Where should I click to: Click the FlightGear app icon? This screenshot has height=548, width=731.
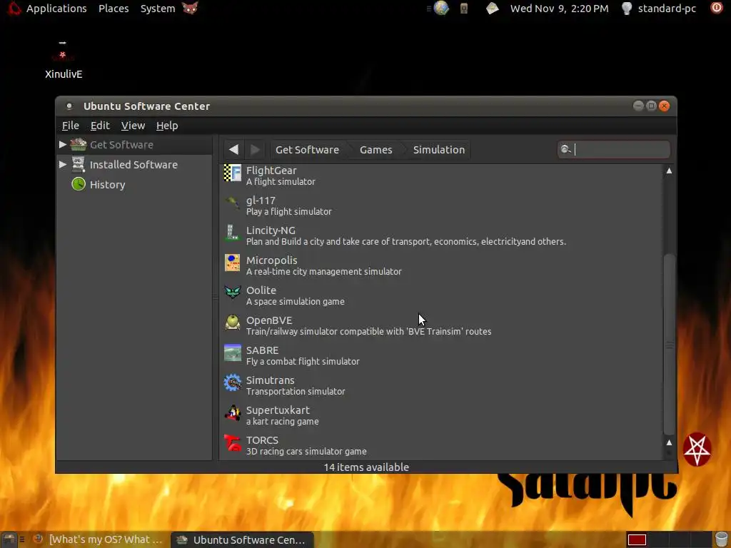click(x=232, y=173)
